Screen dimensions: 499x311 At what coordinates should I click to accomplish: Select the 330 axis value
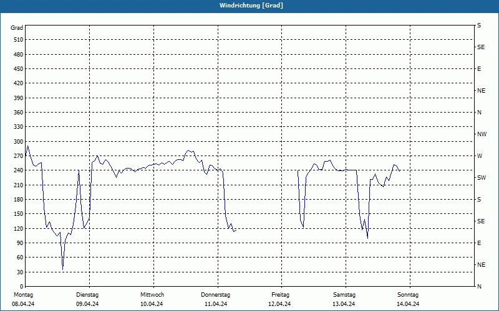click(x=18, y=127)
